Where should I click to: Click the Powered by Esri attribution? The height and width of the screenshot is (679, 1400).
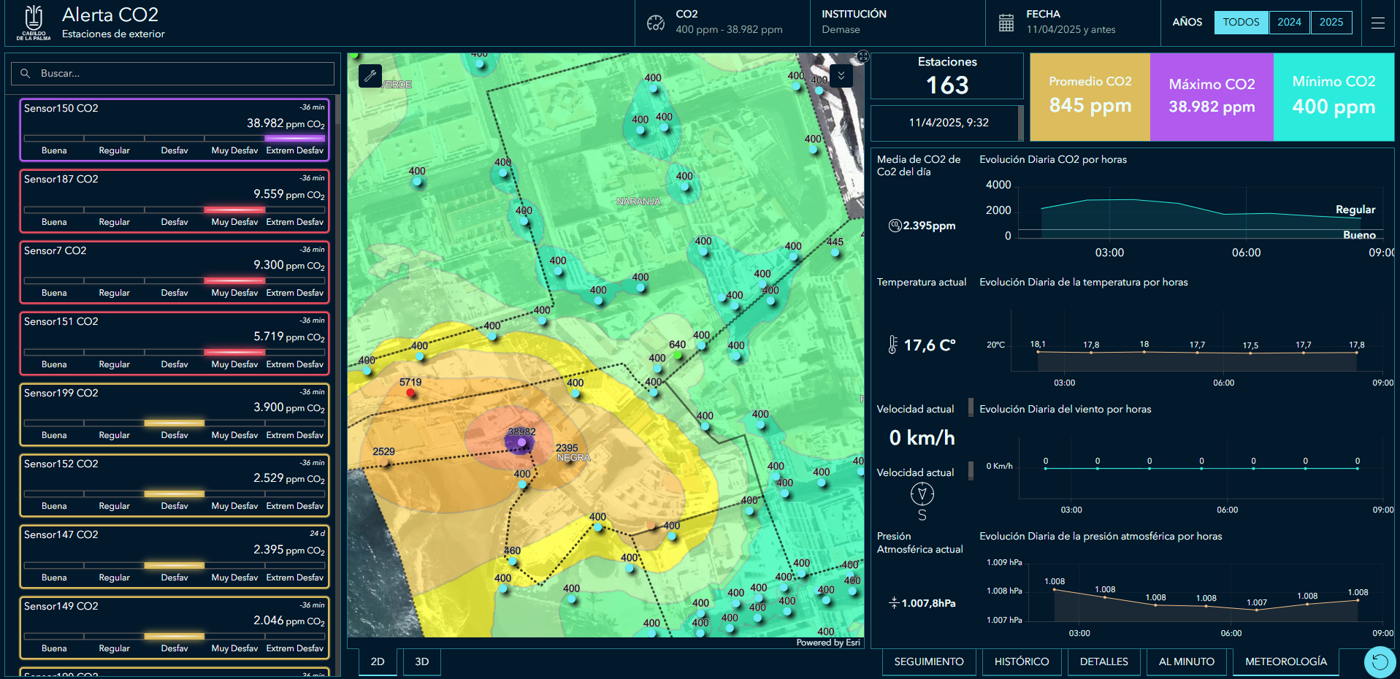pos(828,642)
